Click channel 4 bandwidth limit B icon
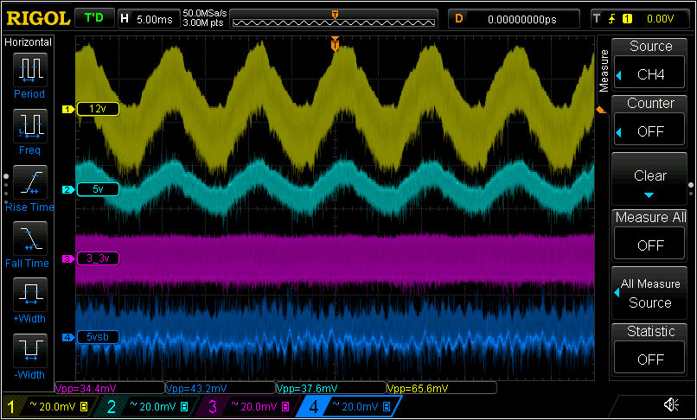 tap(387, 406)
